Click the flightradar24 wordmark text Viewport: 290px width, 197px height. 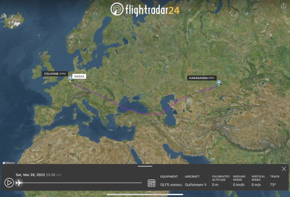click(152, 10)
